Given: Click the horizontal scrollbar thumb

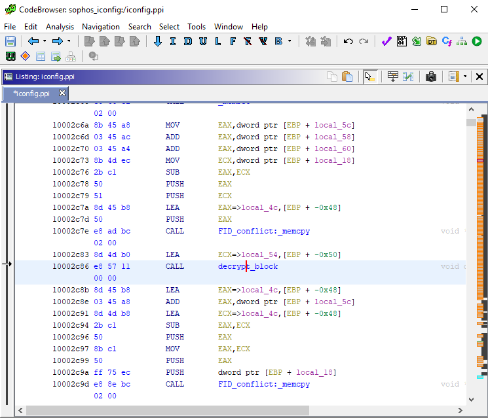Looking at the screenshot, I should pos(168,411).
